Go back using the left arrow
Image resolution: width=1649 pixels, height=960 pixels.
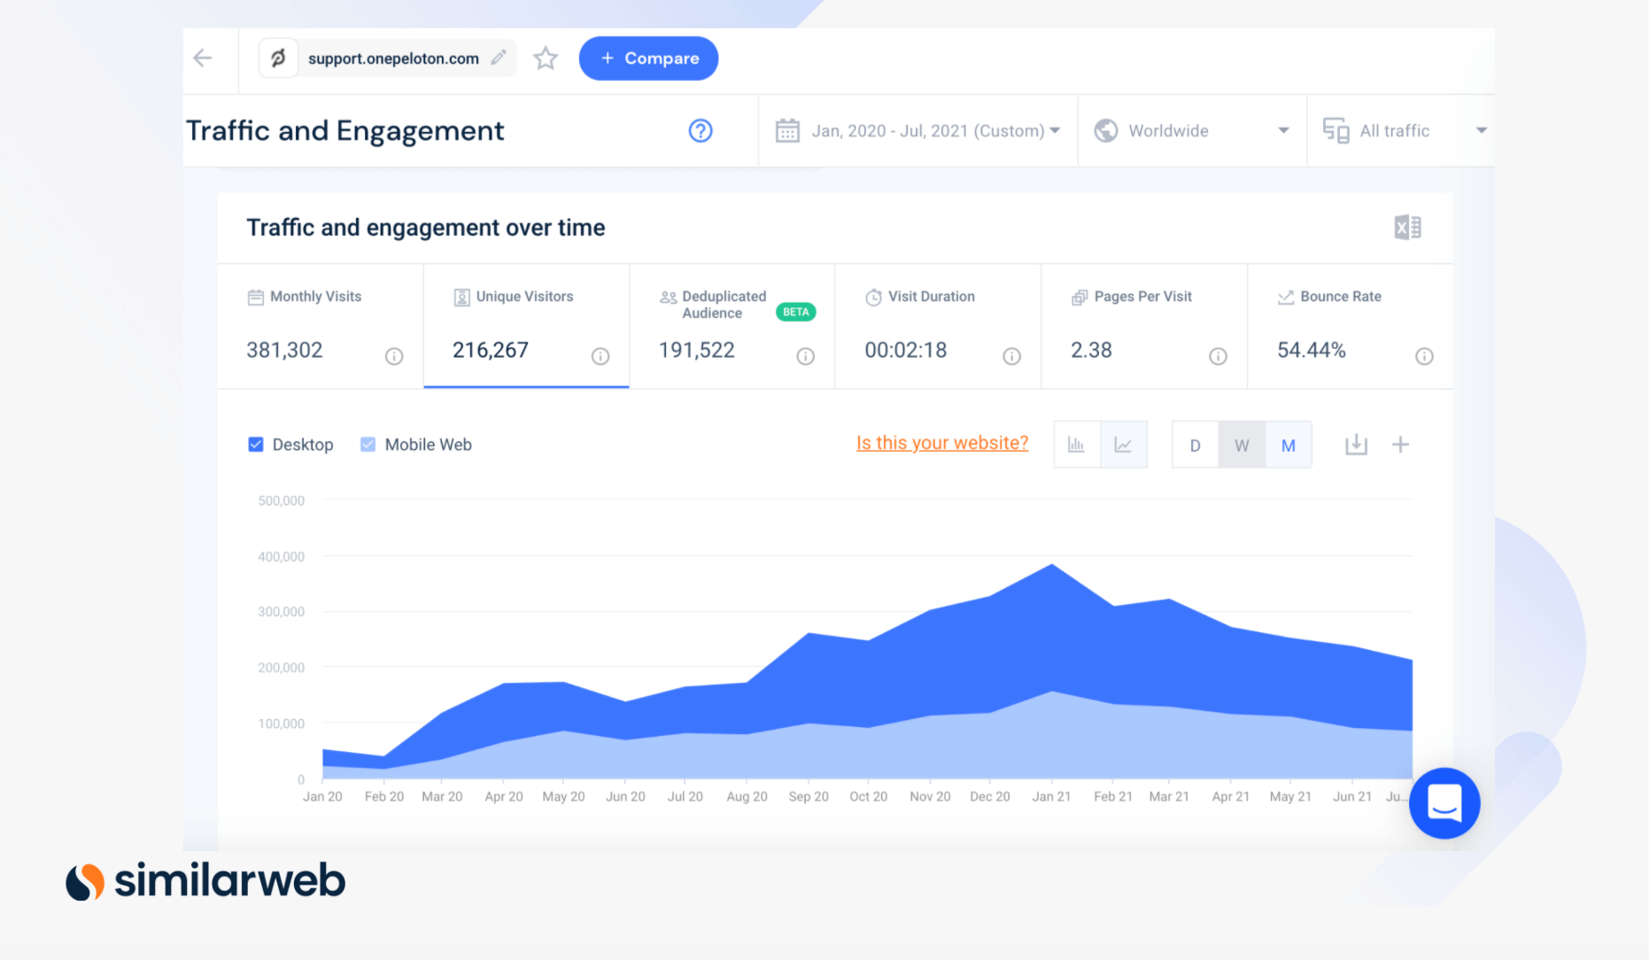(x=203, y=58)
